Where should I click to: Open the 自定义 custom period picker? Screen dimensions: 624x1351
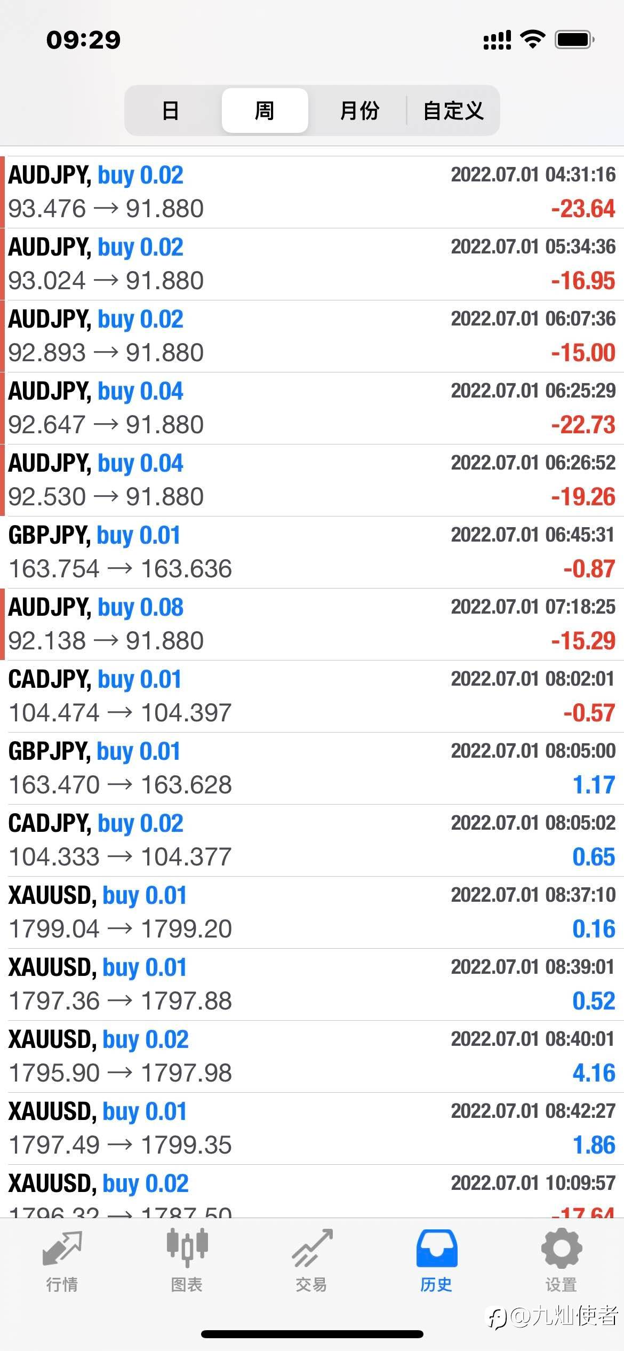coord(453,110)
